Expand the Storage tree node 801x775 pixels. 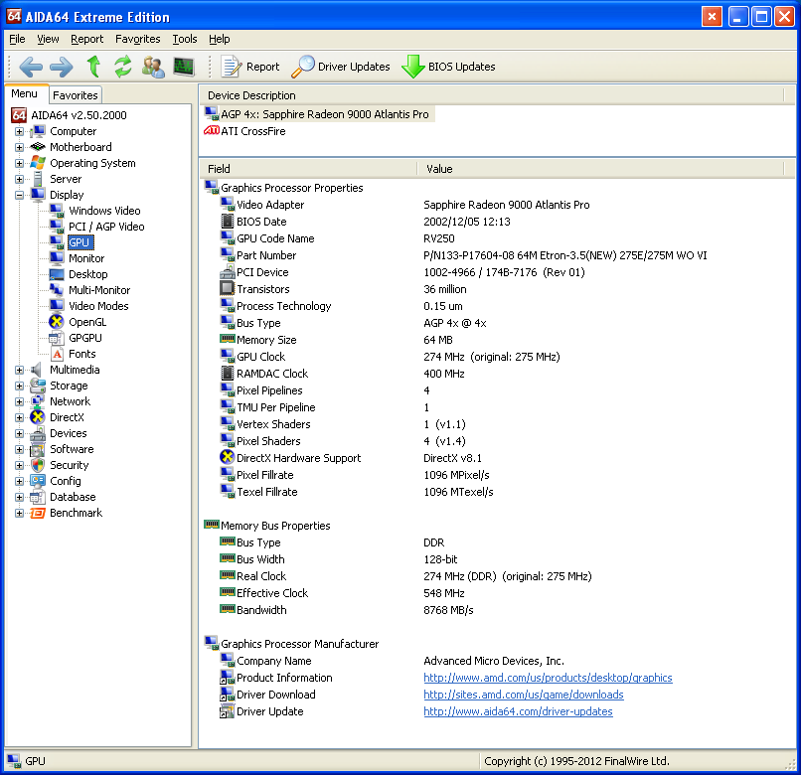[19, 386]
